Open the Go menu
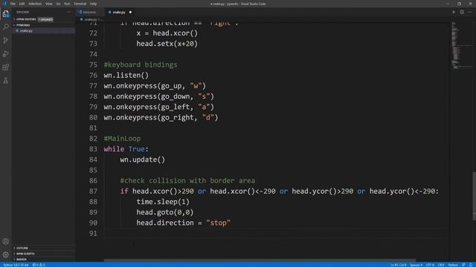Screen dimensions: 476x267 click(x=58, y=4)
